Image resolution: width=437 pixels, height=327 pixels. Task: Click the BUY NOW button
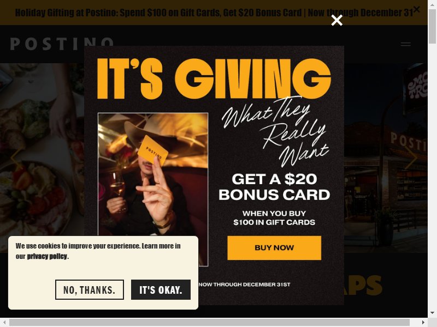274,248
